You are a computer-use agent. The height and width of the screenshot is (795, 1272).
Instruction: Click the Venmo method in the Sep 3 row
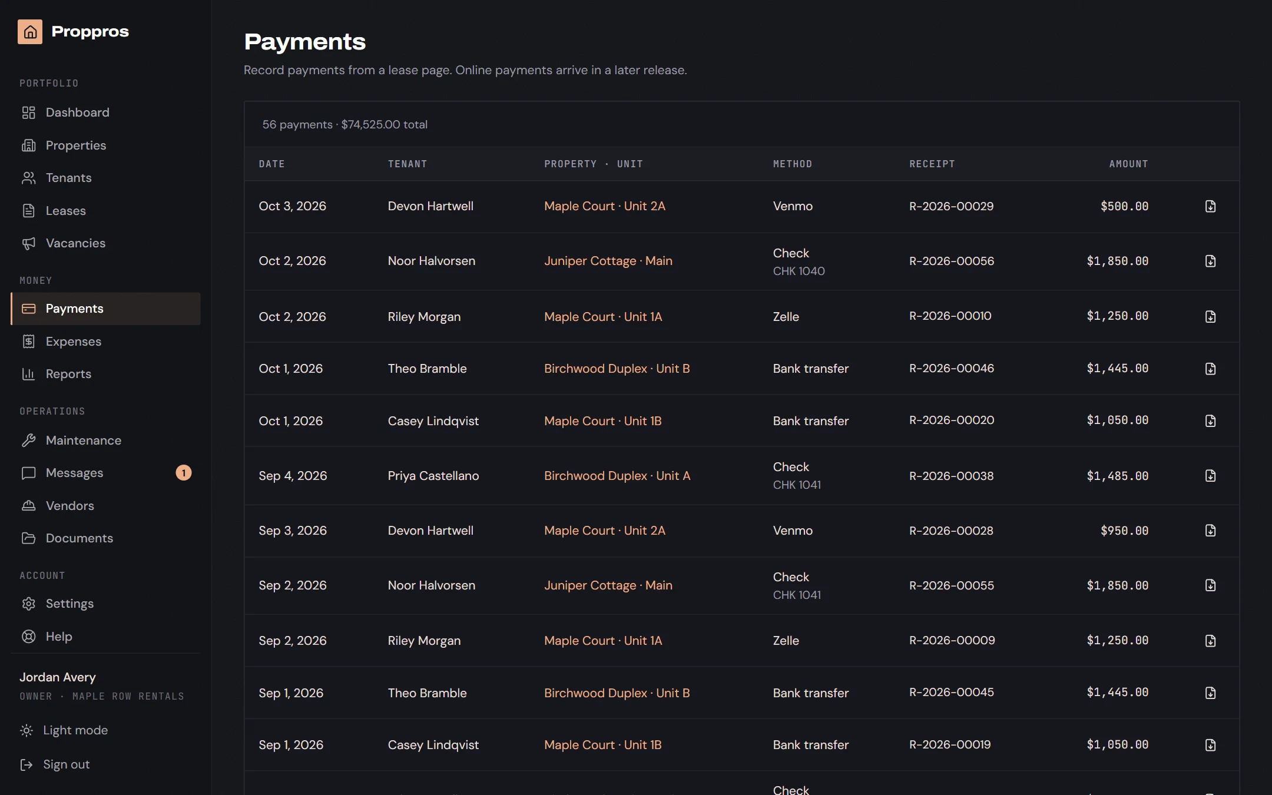click(x=792, y=531)
